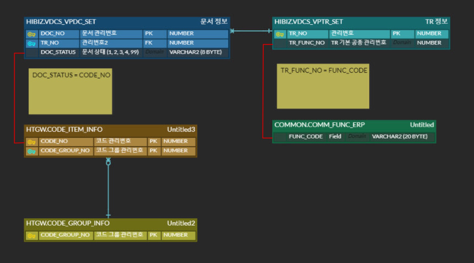
Task: Click the yellow key icon beside TR_NO in VPTR_SET
Action: click(280, 34)
